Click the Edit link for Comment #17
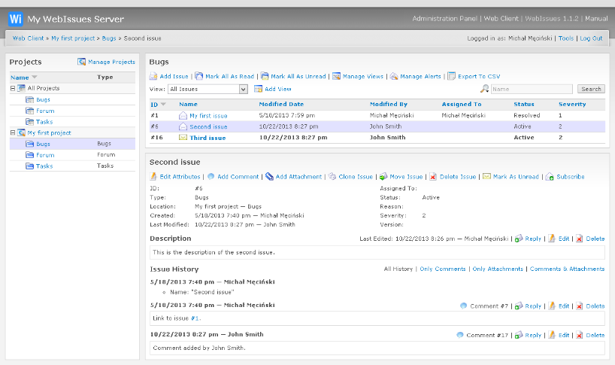Screen dimensions: 615x365 [564, 335]
